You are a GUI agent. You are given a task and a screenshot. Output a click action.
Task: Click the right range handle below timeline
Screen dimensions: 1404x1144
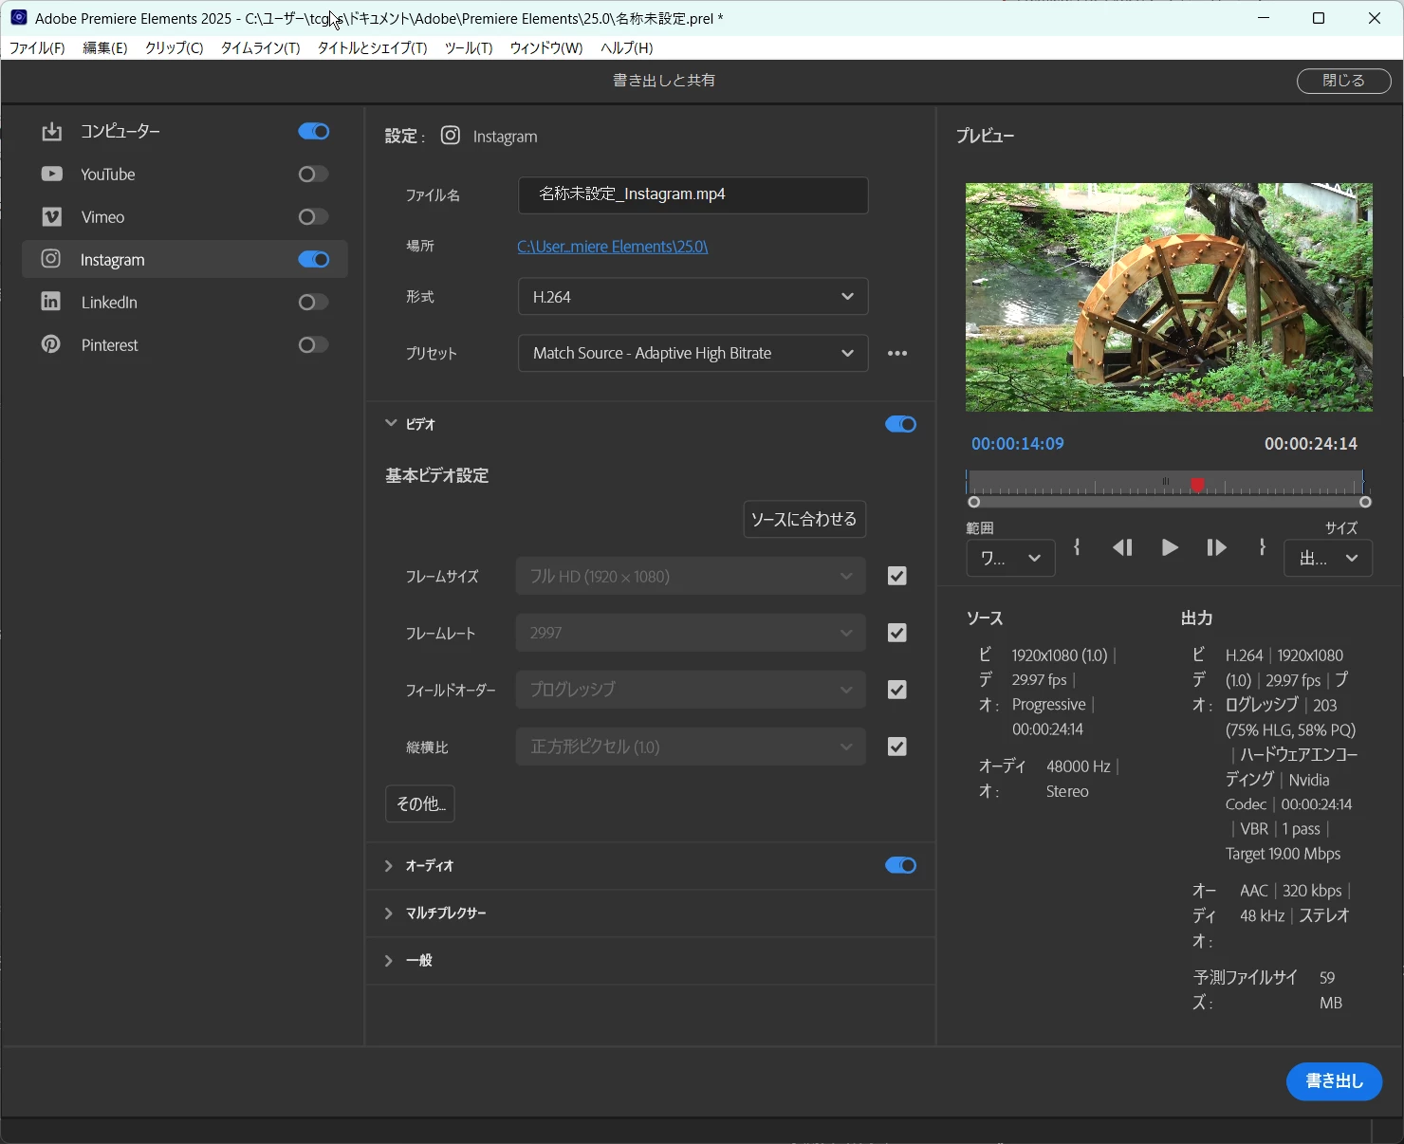click(1365, 502)
